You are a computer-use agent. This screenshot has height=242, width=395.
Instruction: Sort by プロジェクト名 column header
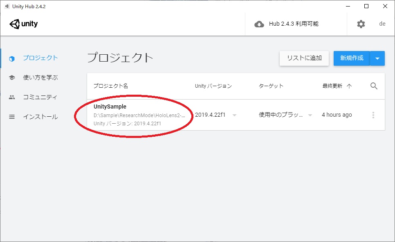111,86
